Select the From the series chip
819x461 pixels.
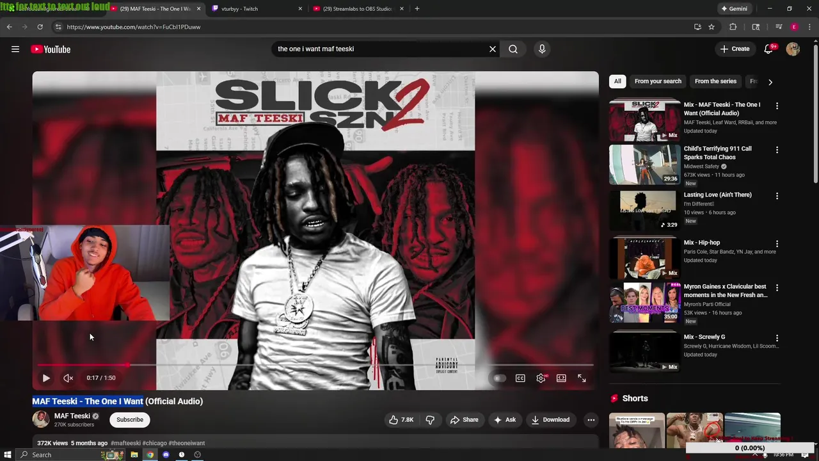pyautogui.click(x=715, y=81)
